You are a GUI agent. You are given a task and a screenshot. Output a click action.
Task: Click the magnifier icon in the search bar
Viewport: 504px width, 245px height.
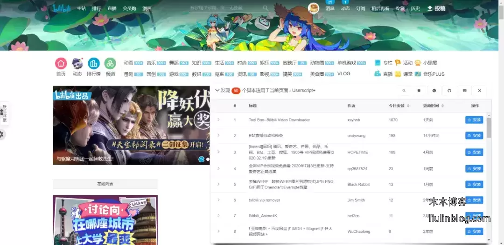tap(266, 8)
